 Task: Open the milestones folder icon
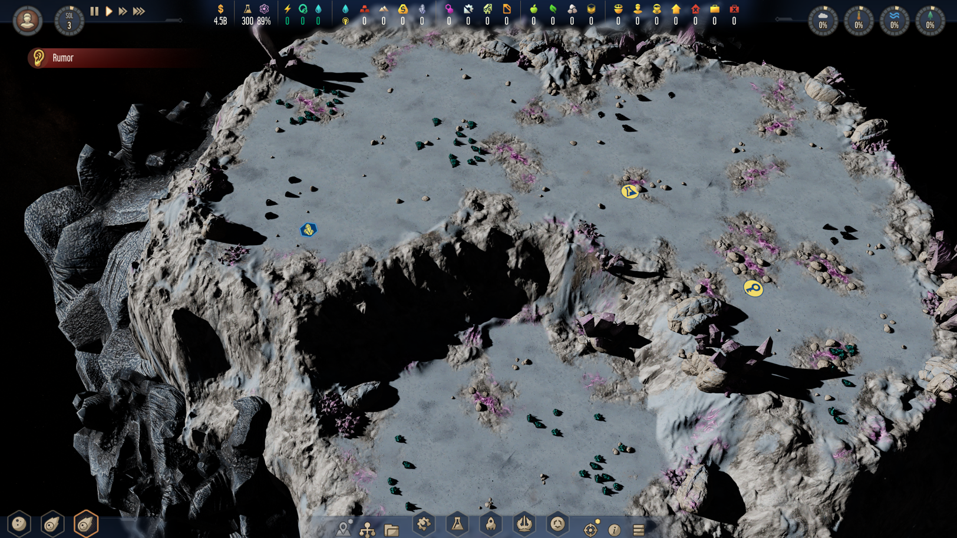coord(391,530)
